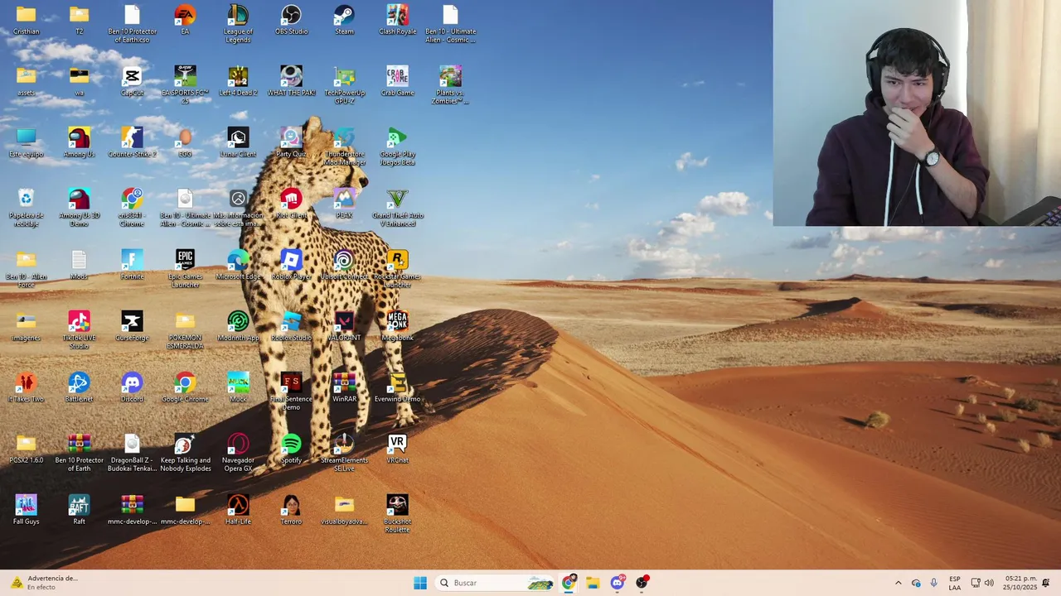The height and width of the screenshot is (596, 1061).
Task: Select the CurseForge icon
Action: (132, 326)
